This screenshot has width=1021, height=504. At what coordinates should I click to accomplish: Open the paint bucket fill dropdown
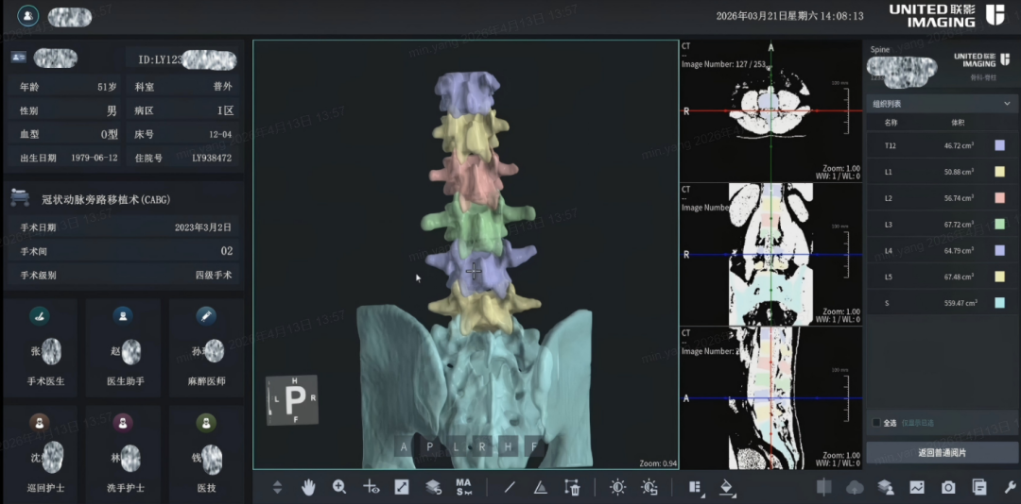click(x=726, y=487)
